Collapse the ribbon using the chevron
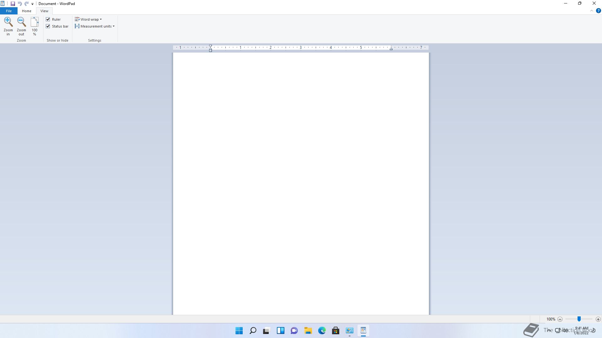Screen dimensions: 602x338 [x=591, y=11]
